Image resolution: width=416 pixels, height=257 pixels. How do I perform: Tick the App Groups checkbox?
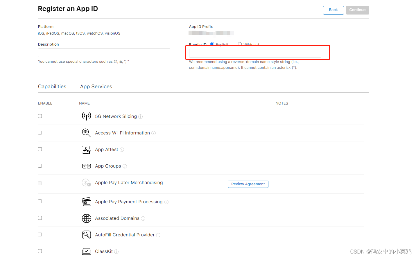40,166
